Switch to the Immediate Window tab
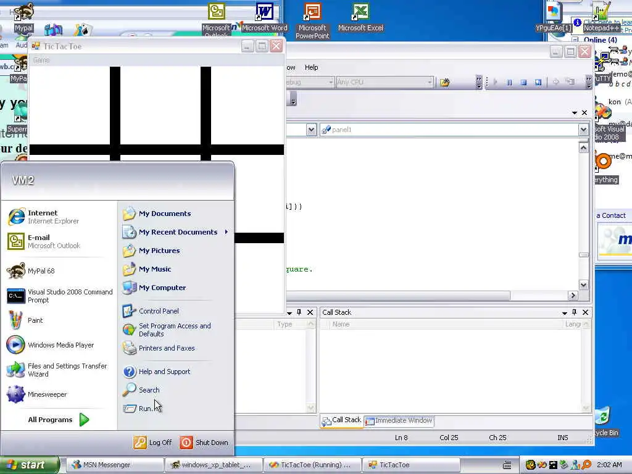 [399, 421]
